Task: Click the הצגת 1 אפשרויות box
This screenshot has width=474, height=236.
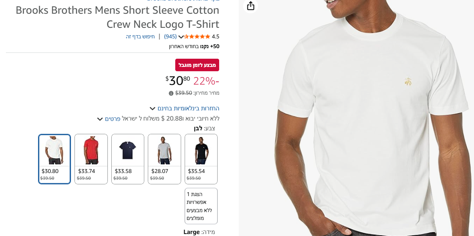Action: pyautogui.click(x=201, y=206)
